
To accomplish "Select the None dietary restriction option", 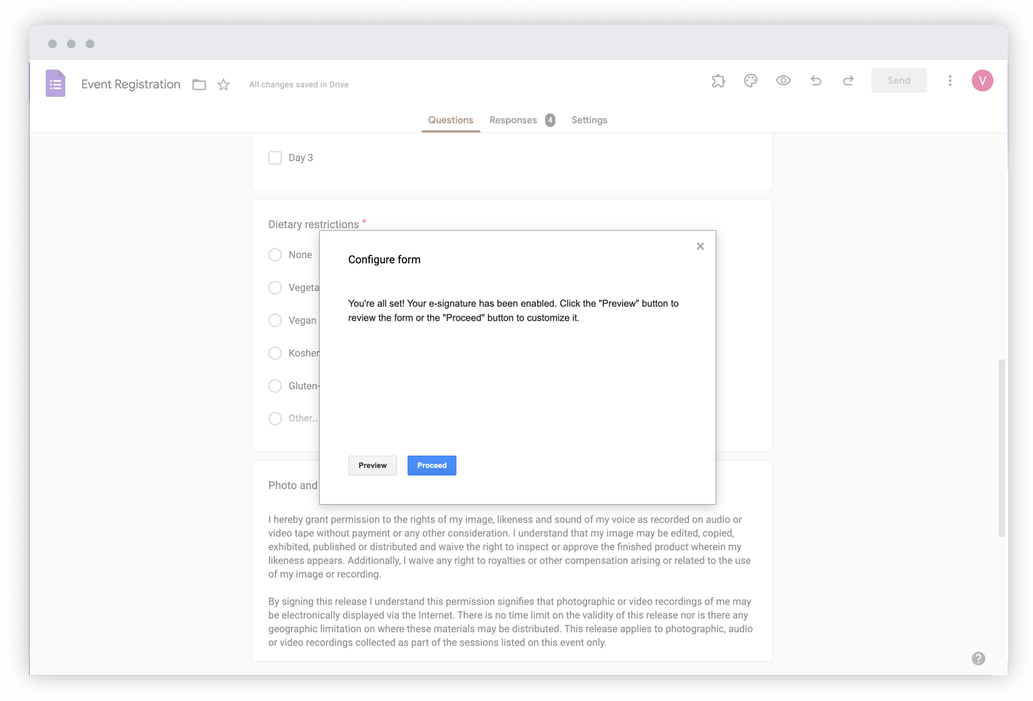I will coord(275,254).
